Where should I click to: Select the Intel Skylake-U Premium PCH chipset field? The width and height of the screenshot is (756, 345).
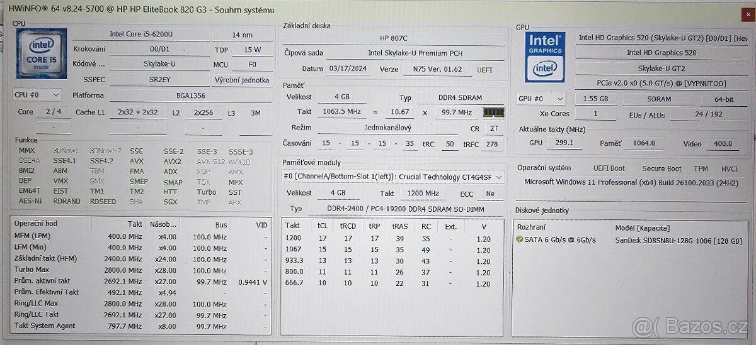click(415, 53)
